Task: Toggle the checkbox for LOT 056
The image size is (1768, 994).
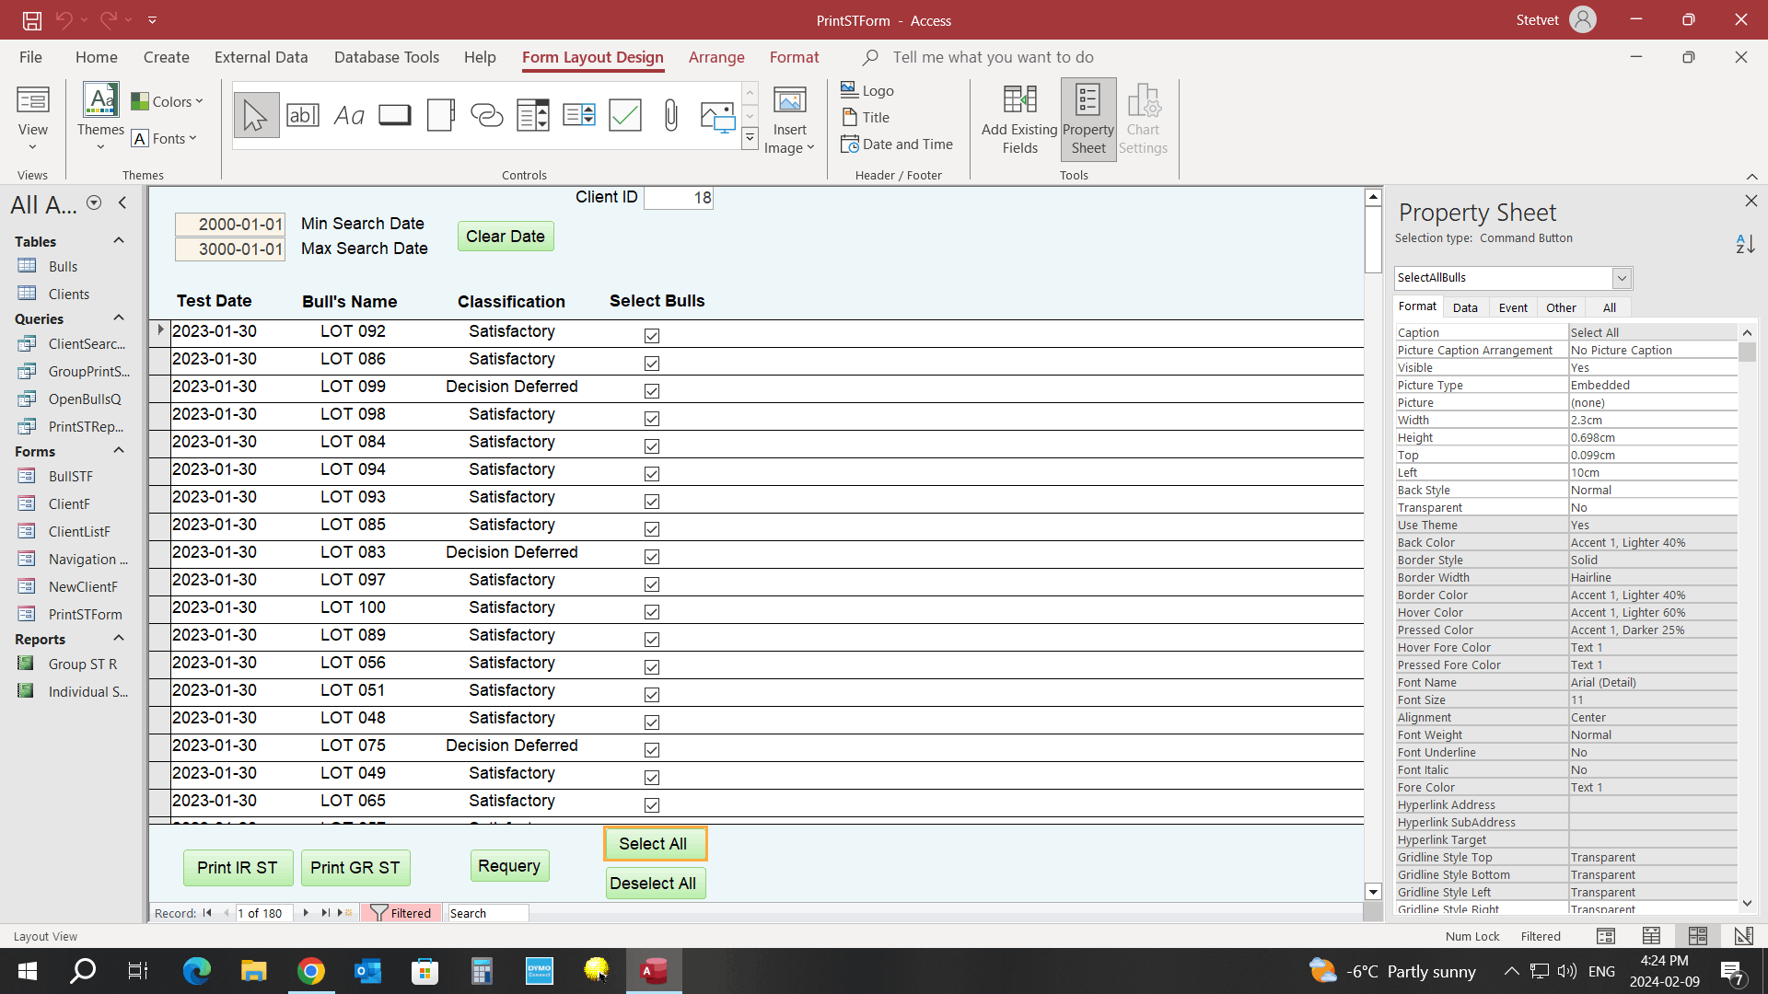Action: (652, 667)
